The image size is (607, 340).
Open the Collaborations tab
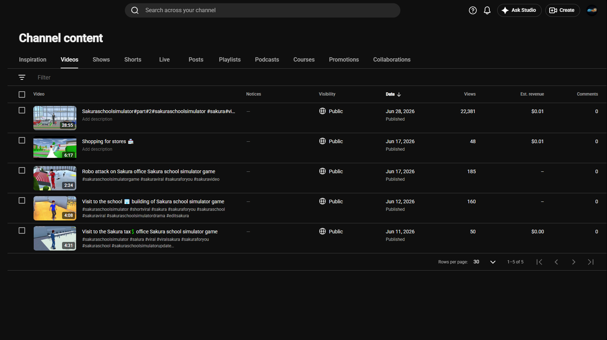[x=392, y=60]
